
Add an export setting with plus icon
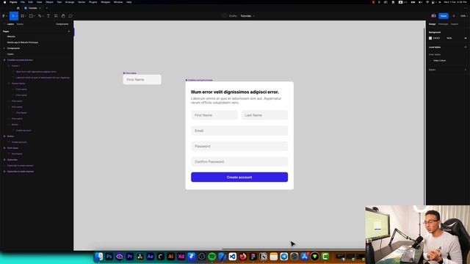tap(466, 70)
